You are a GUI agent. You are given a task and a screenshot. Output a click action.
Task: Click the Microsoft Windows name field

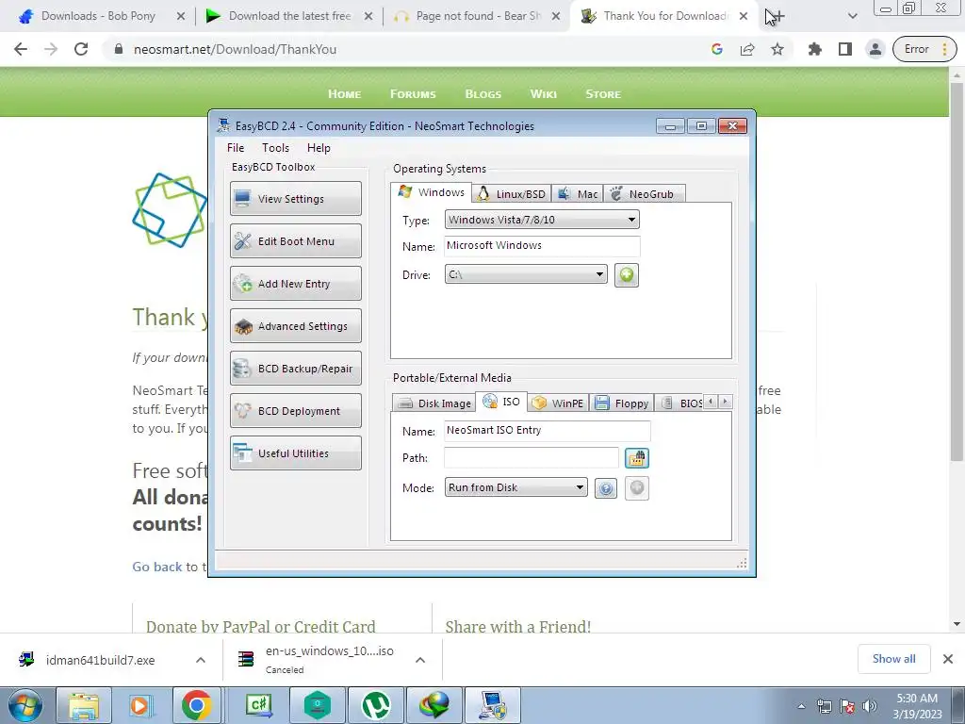[542, 246]
